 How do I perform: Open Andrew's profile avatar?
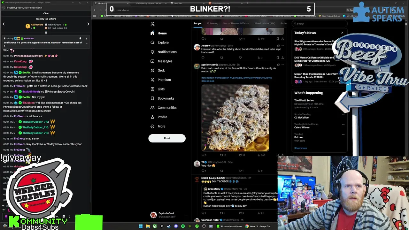click(197, 47)
